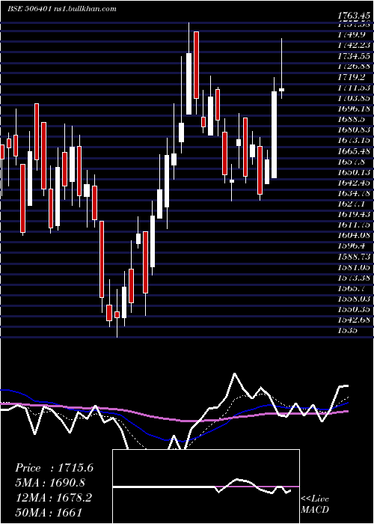Click the 1673.15 price axis label

pos(353,141)
